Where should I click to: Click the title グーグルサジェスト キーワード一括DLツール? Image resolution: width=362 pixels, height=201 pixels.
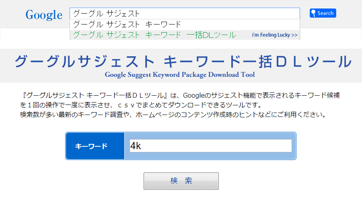pyautogui.click(x=183, y=62)
